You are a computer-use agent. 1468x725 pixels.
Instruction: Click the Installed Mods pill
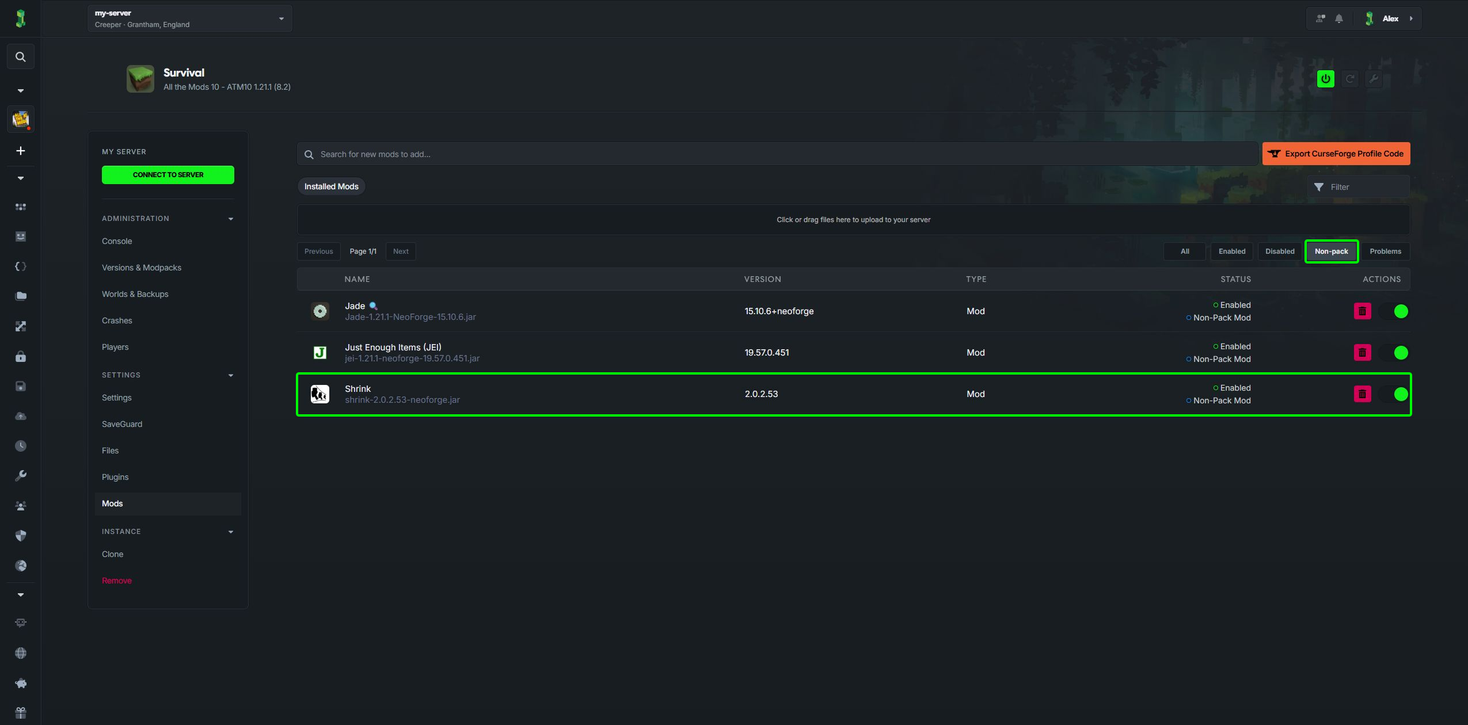click(x=331, y=186)
